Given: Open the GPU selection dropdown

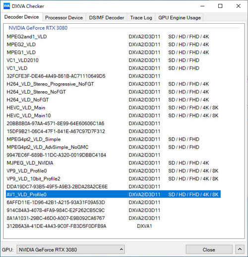Looking at the screenshot, I should tap(70, 250).
